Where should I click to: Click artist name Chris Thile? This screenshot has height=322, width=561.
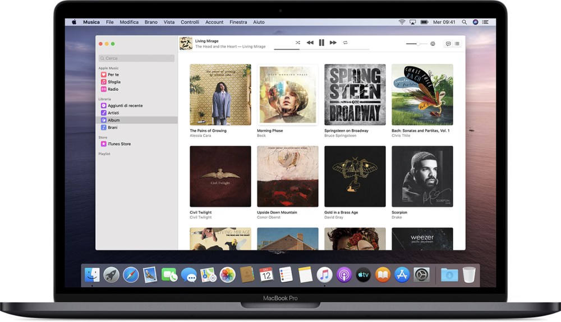(401, 136)
